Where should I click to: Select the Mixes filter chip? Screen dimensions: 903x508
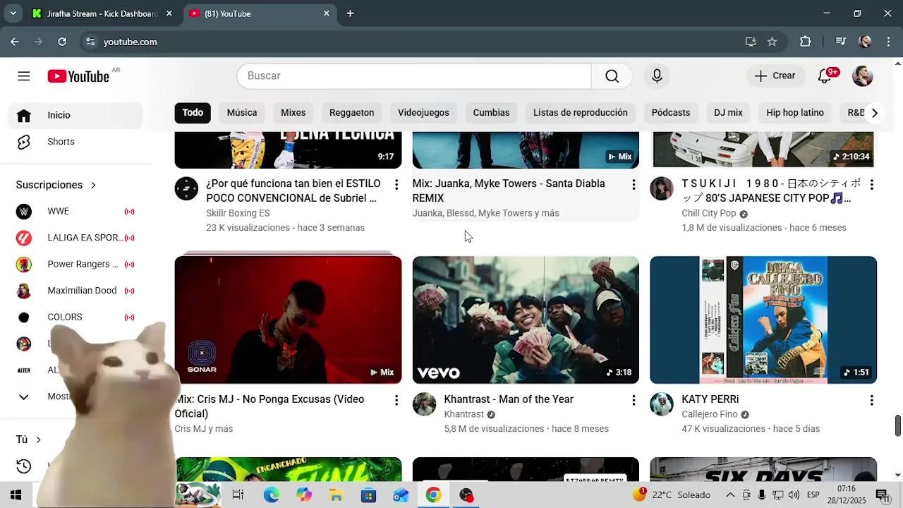click(293, 113)
